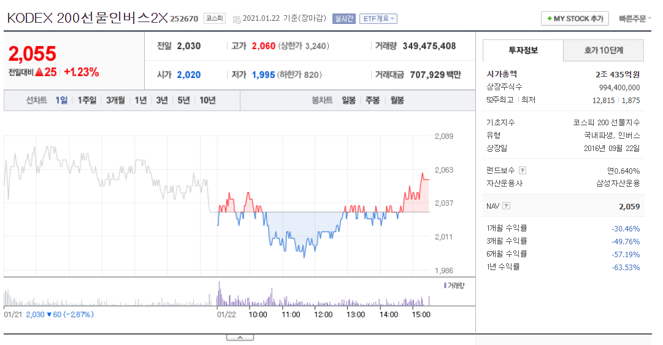Click the 13:00 time axis label

point(356,314)
